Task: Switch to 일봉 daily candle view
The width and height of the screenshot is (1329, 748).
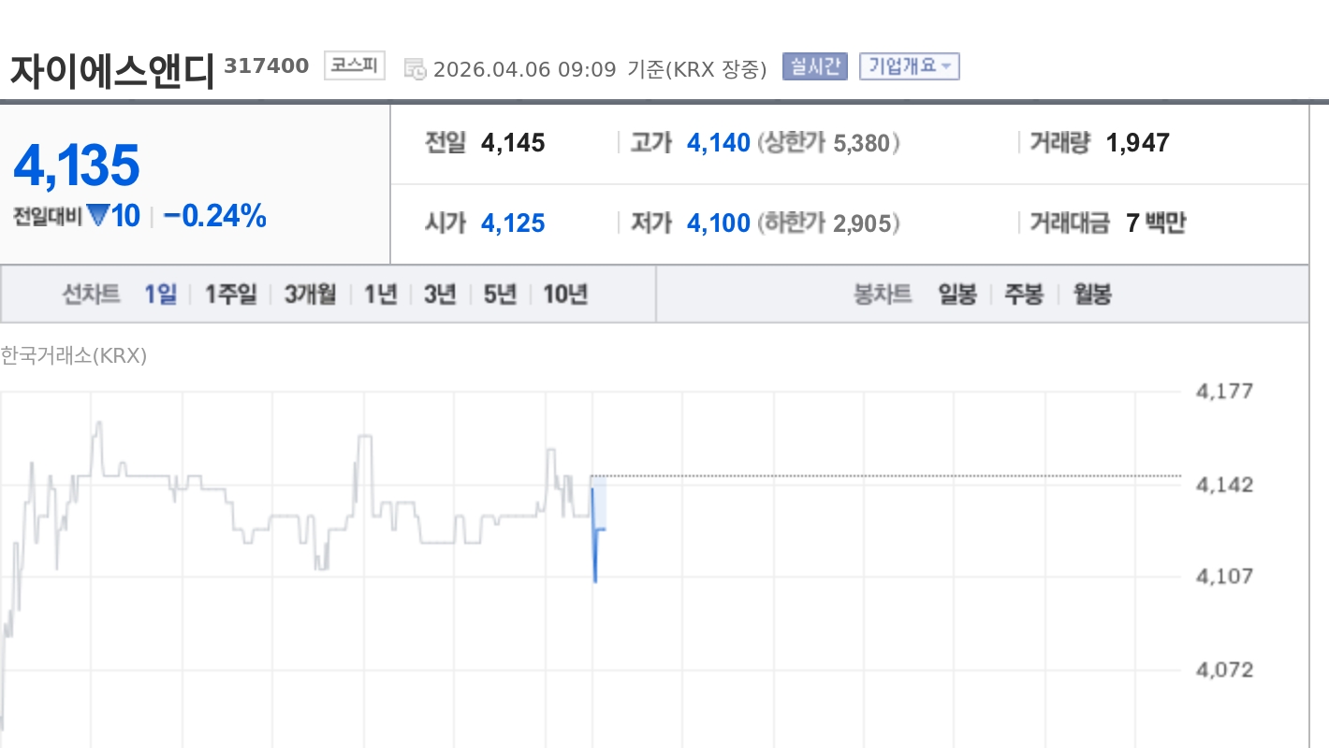Action: point(957,294)
